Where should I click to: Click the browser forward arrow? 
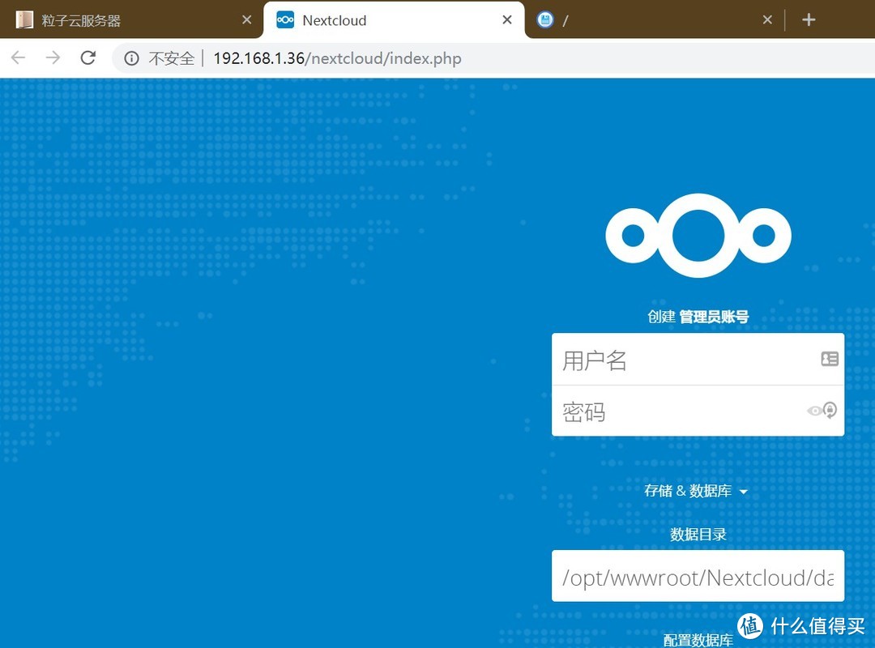pyautogui.click(x=53, y=58)
